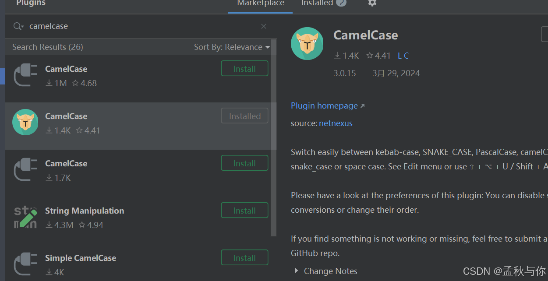This screenshot has width=548, height=281.
Task: Click the Search Results (26) header
Action: tap(48, 47)
